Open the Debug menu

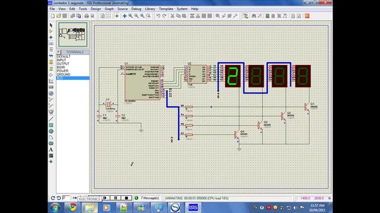coord(136,9)
